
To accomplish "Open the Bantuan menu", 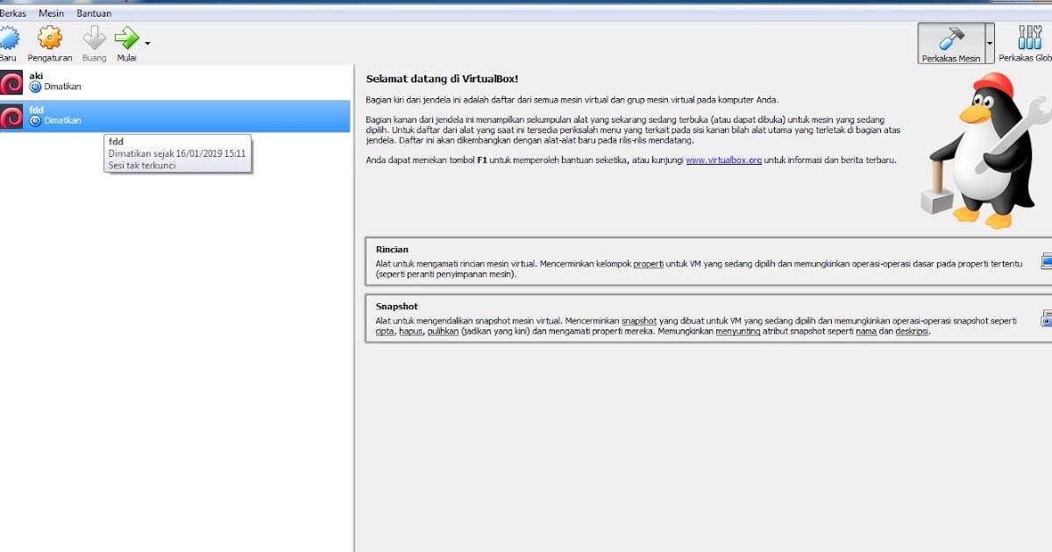I will tap(93, 13).
